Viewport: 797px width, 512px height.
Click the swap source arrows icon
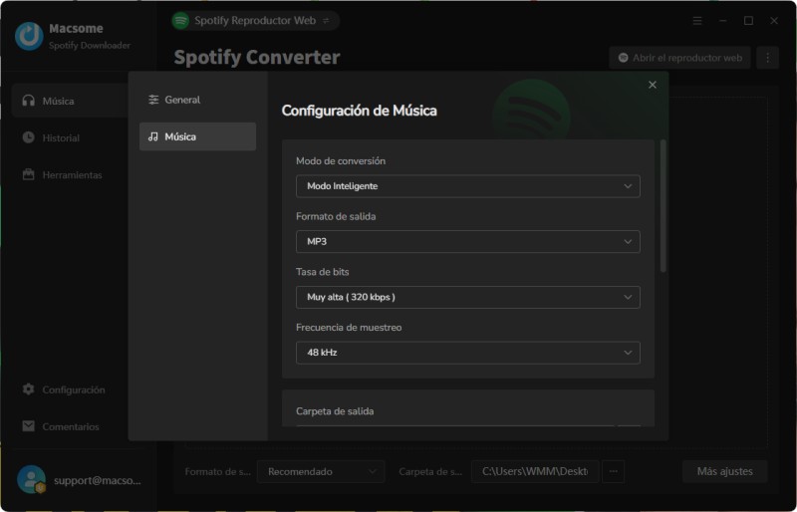(x=326, y=21)
